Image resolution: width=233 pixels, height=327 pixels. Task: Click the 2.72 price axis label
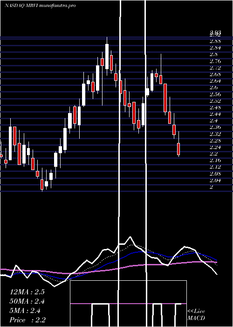tap(215, 68)
